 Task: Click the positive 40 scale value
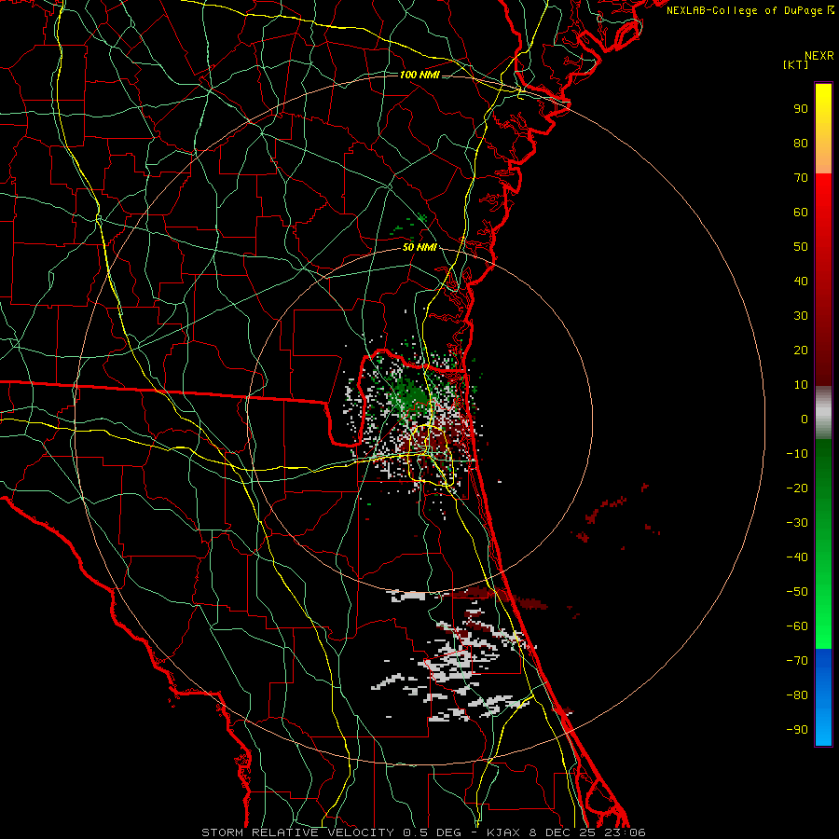801,281
